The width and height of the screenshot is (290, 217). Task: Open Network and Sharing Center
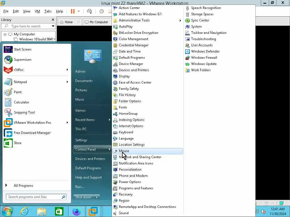coord(140,157)
